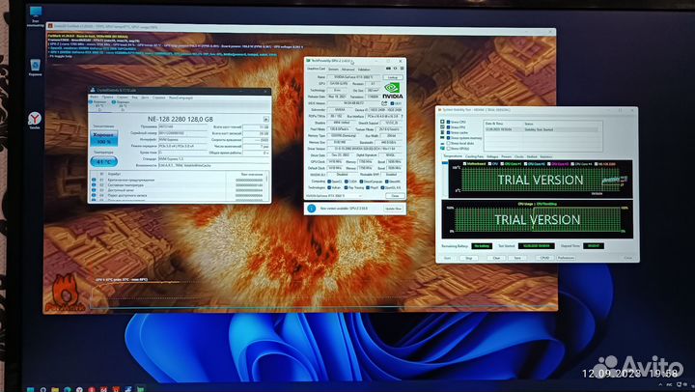Click the Lookup button in GPU-Z
The image size is (695, 392).
point(393,77)
